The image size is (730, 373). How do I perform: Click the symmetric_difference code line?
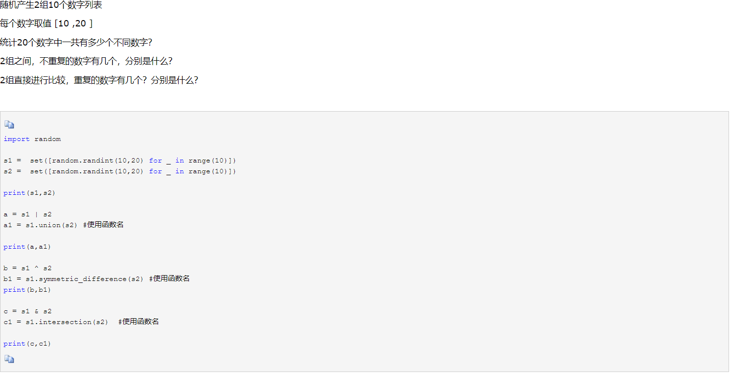(96, 279)
